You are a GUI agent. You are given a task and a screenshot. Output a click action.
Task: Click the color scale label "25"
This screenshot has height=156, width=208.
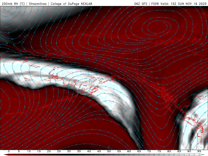59,151
